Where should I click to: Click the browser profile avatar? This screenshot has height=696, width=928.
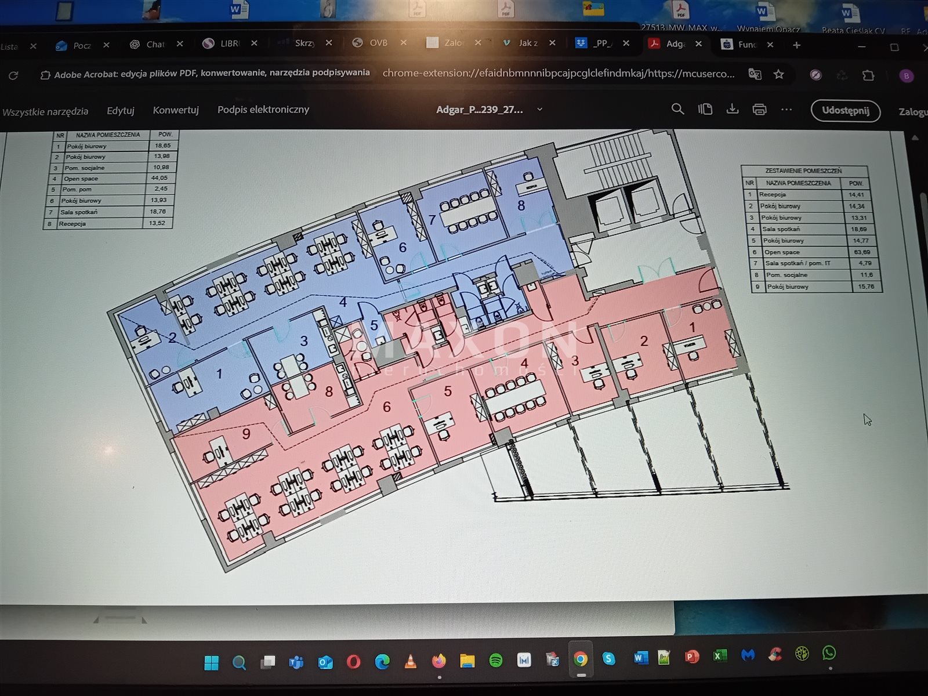click(906, 76)
